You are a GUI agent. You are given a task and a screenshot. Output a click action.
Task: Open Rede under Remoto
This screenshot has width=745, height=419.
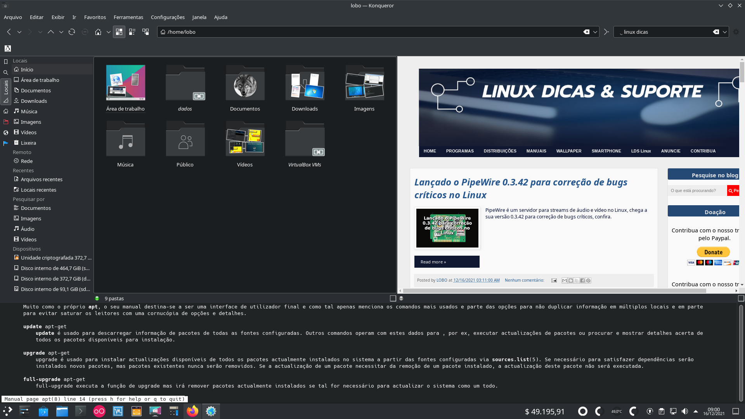52,161
